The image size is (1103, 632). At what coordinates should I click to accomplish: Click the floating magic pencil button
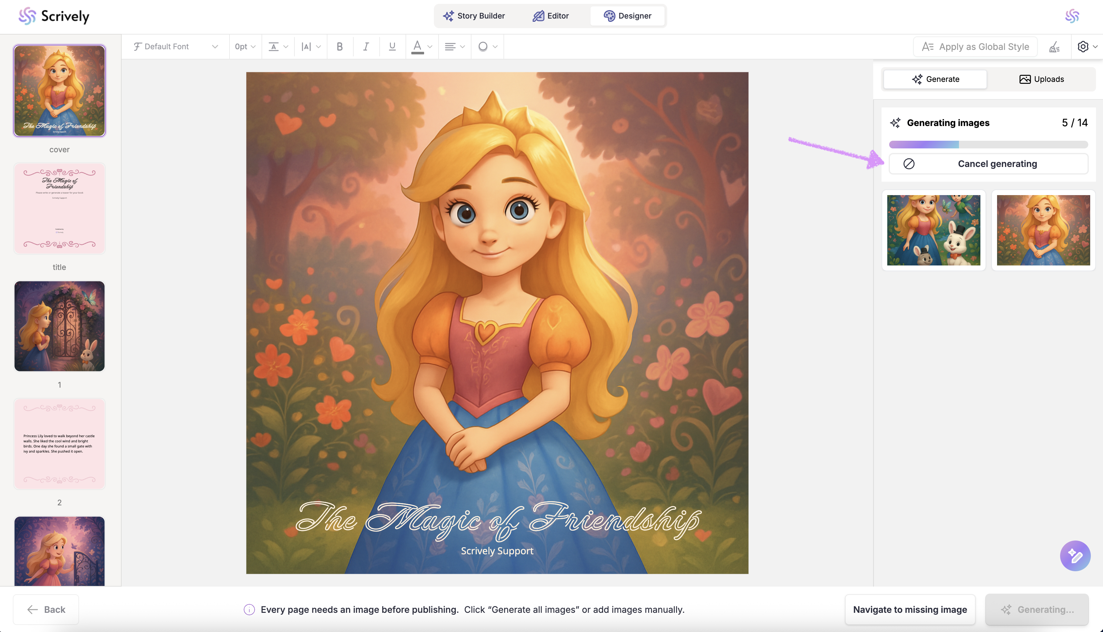[1075, 556]
